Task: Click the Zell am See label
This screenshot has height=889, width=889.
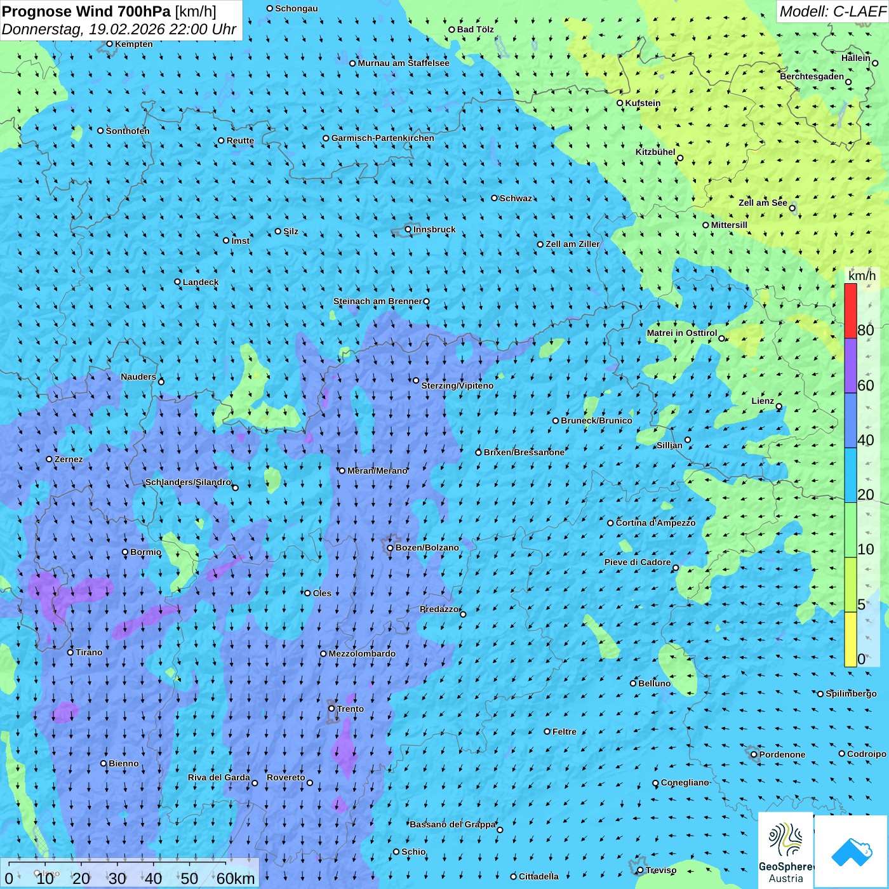Action: point(763,203)
